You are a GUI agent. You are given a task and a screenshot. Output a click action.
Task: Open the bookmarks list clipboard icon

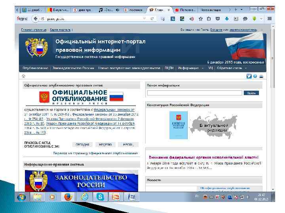tap(209, 19)
